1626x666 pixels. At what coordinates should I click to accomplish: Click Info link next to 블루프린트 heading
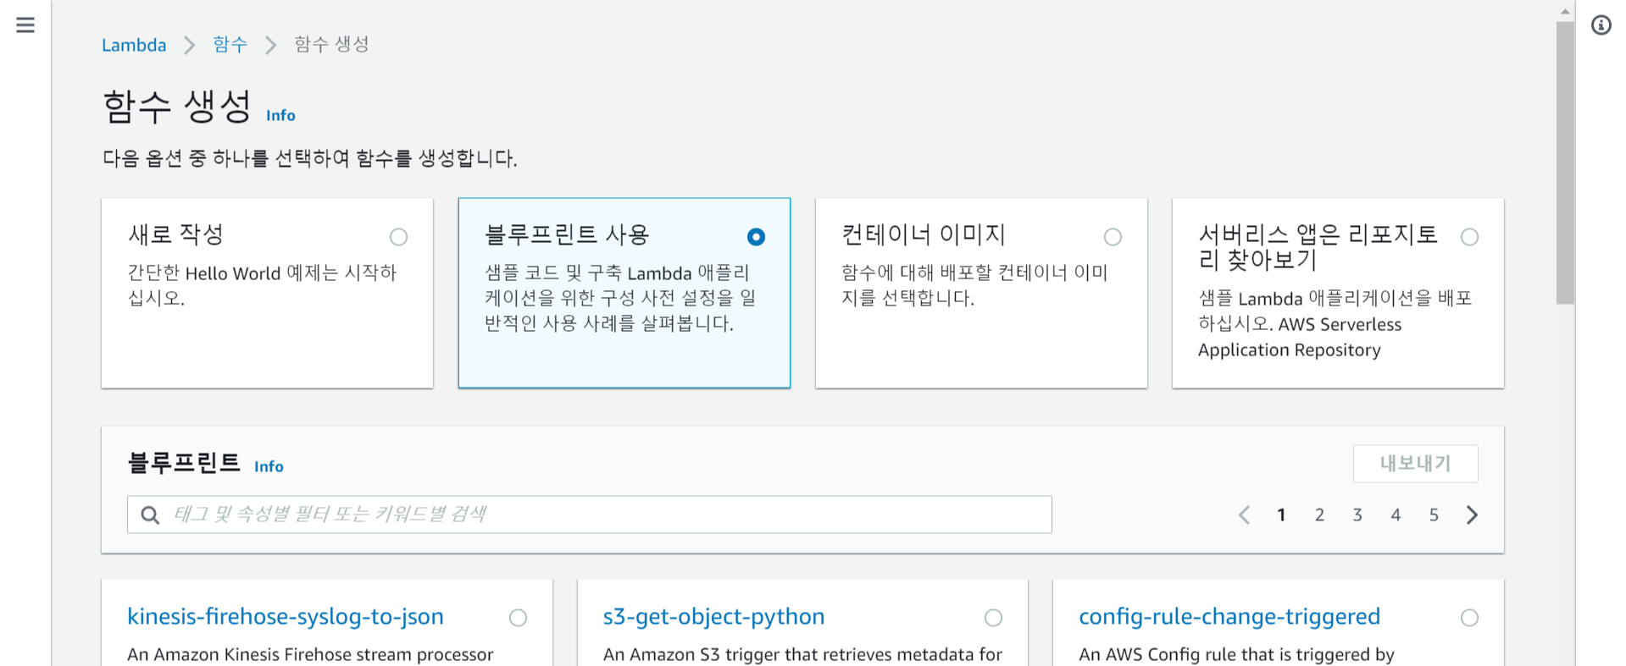[269, 466]
